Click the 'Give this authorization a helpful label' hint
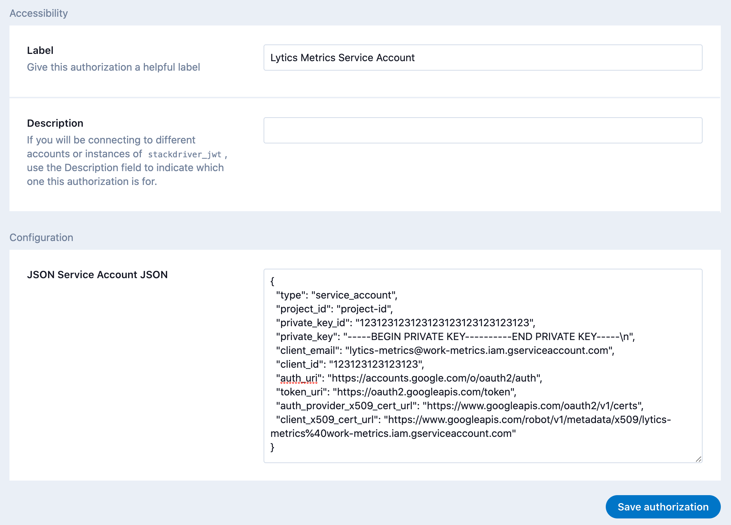Viewport: 731px width, 525px height. coord(113,67)
